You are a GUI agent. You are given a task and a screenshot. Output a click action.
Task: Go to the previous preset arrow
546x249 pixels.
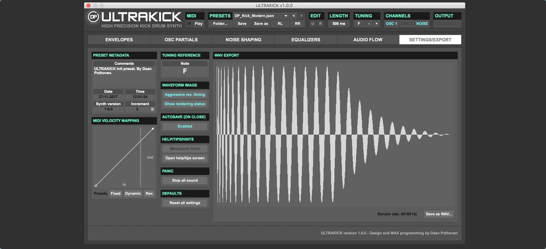point(294,16)
